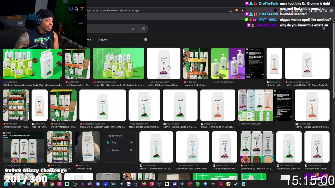Click the share arrow next to Google
Screen dimensions: 335x188
pos(131,150)
